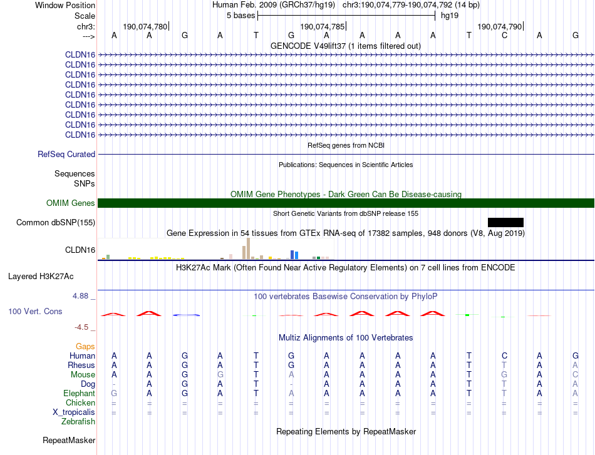The width and height of the screenshot is (595, 455).
Task: Select the Dog alignment row label
Action: (88, 384)
